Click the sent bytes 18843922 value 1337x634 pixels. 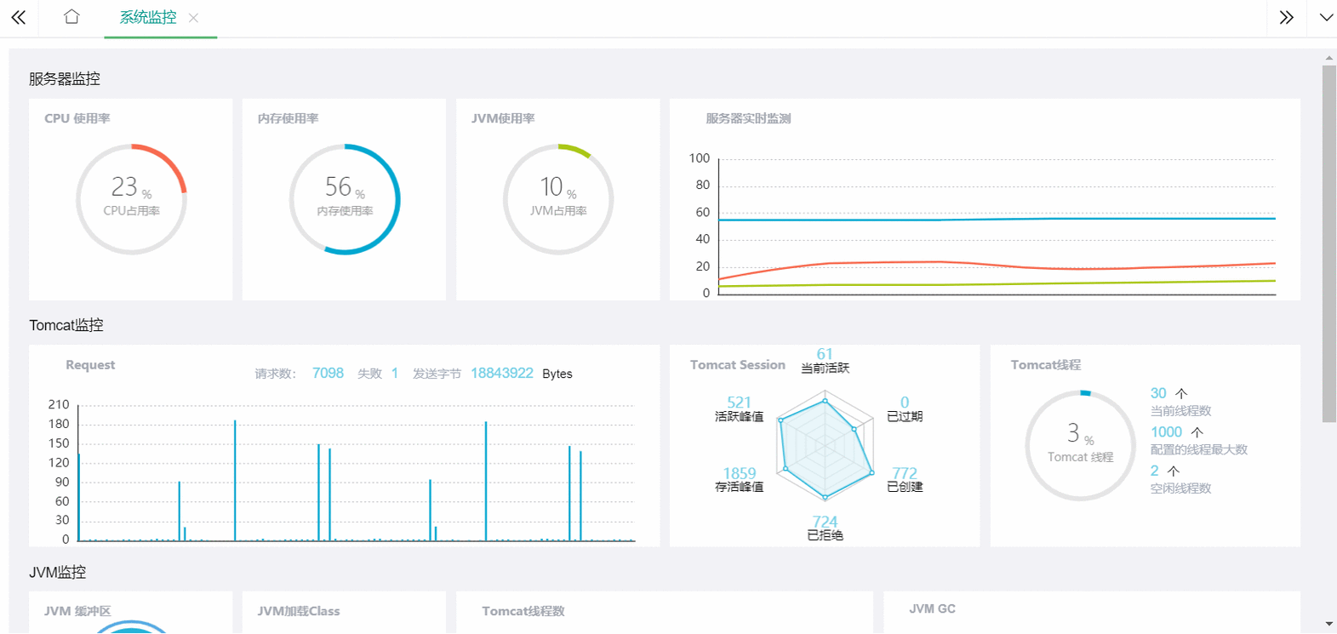coord(502,373)
